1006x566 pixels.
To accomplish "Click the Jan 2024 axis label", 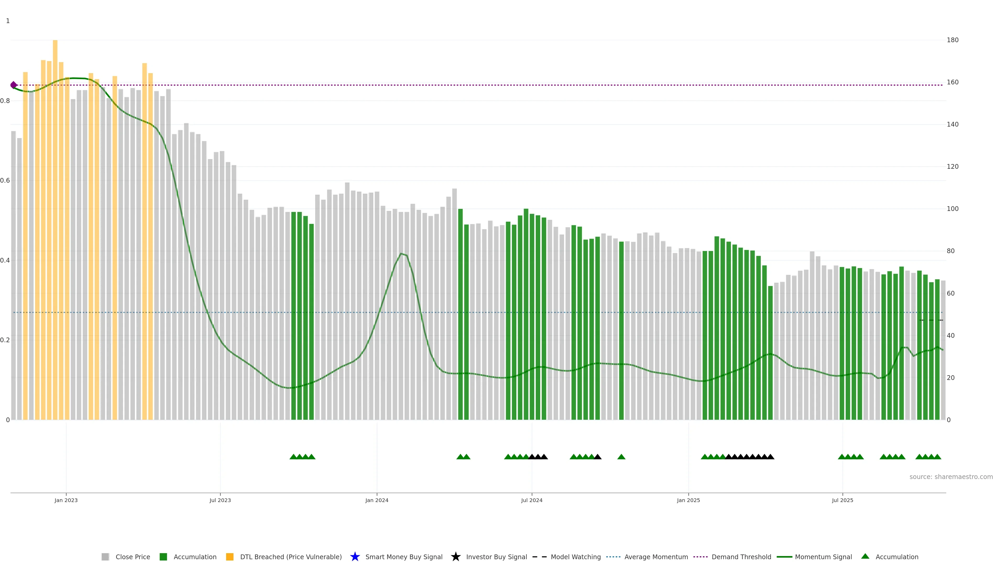I will (376, 500).
